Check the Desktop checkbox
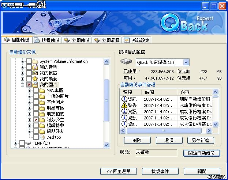This screenshot has height=180, width=228. pos(36,137)
